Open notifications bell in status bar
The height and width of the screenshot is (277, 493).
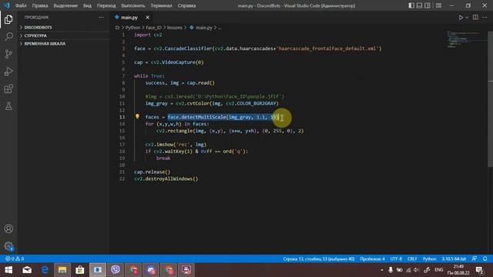(485, 259)
